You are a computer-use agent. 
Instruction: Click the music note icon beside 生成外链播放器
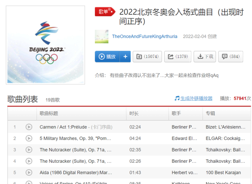[x=177, y=98]
